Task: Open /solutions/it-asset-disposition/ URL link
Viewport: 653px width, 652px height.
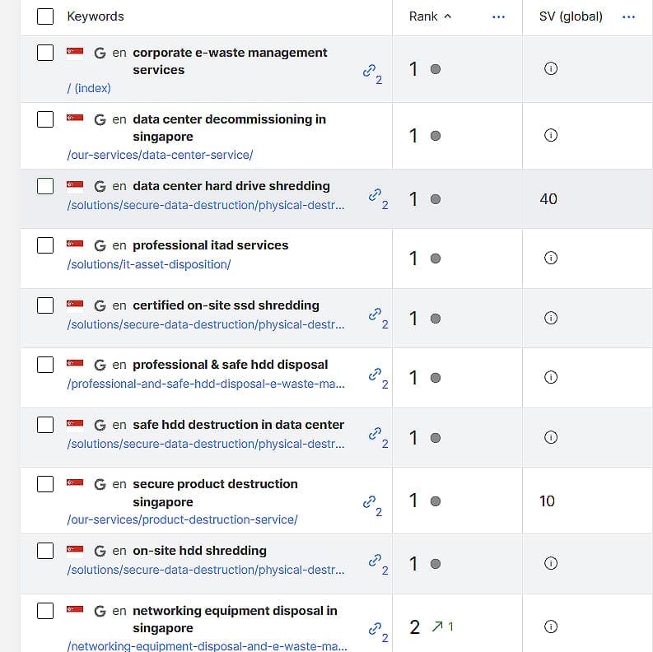Action: point(149,264)
